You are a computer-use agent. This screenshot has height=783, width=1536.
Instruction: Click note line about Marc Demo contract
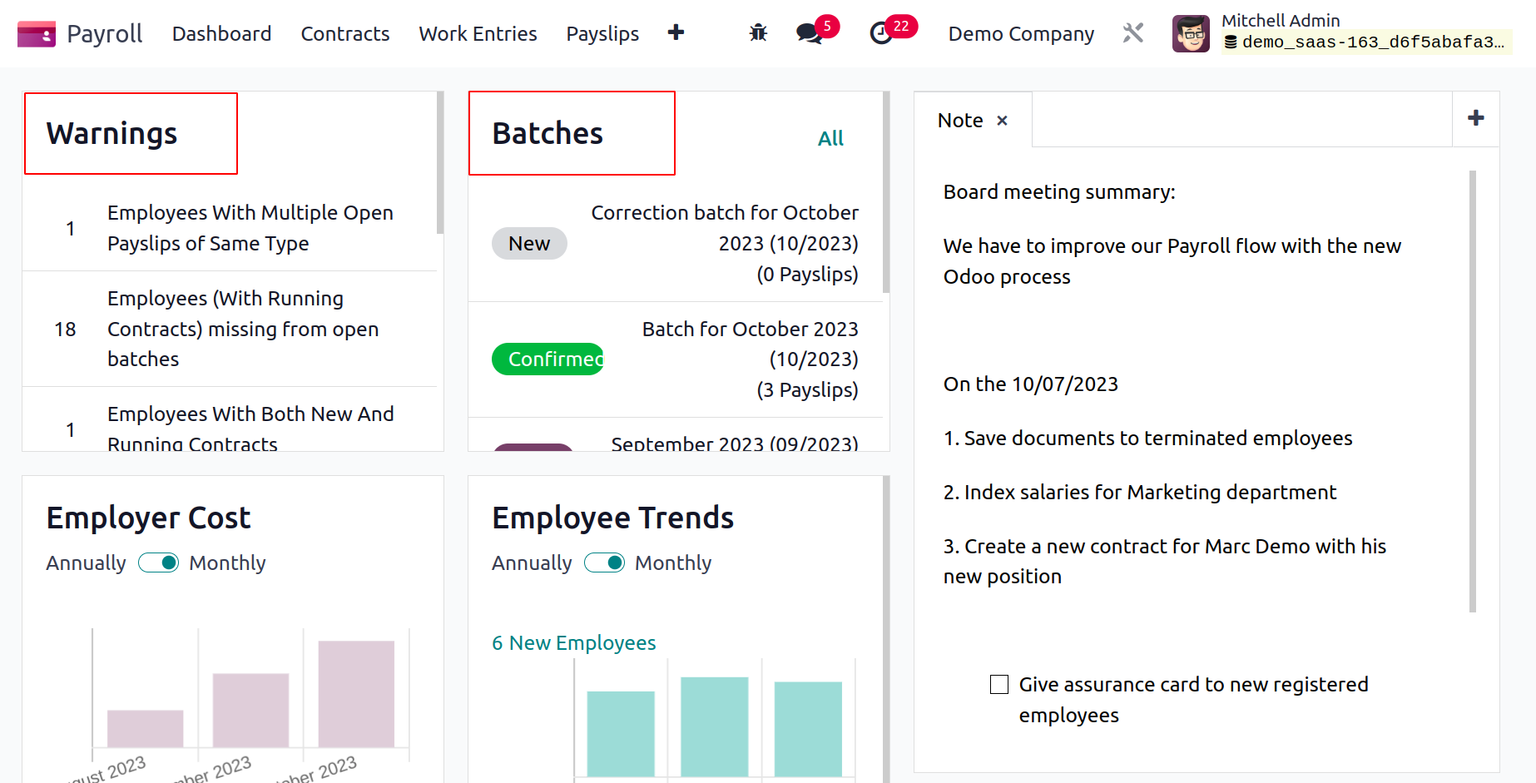coord(1165,562)
